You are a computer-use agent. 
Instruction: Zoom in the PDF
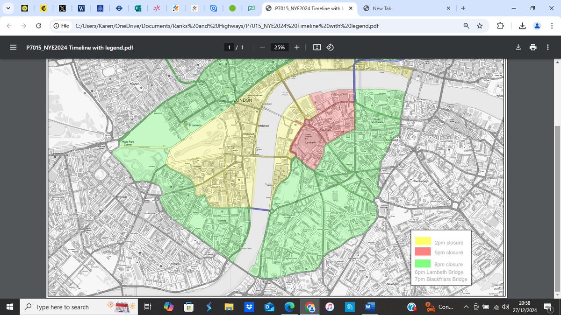tap(297, 47)
